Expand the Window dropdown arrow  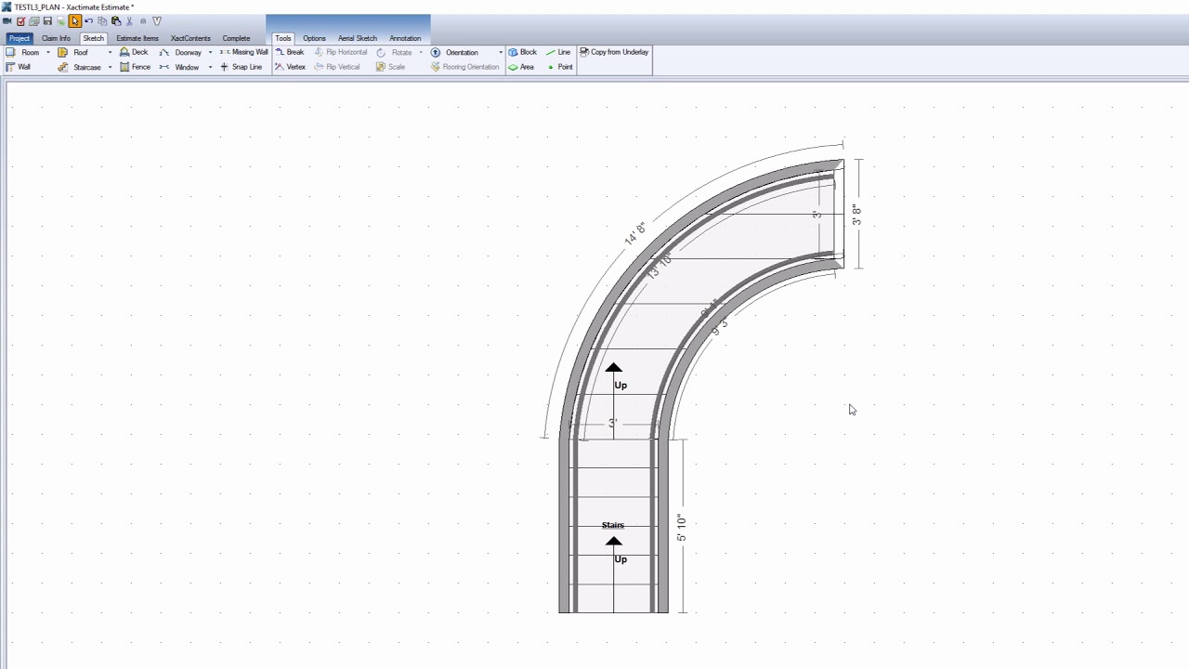(x=210, y=67)
